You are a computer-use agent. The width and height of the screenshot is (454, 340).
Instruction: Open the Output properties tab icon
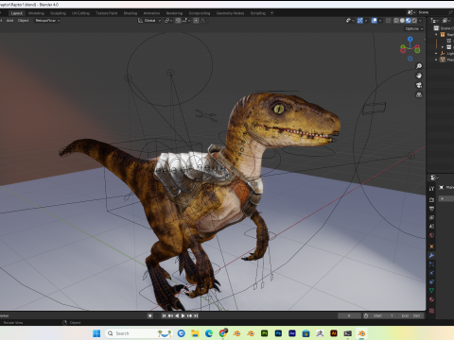431,209
